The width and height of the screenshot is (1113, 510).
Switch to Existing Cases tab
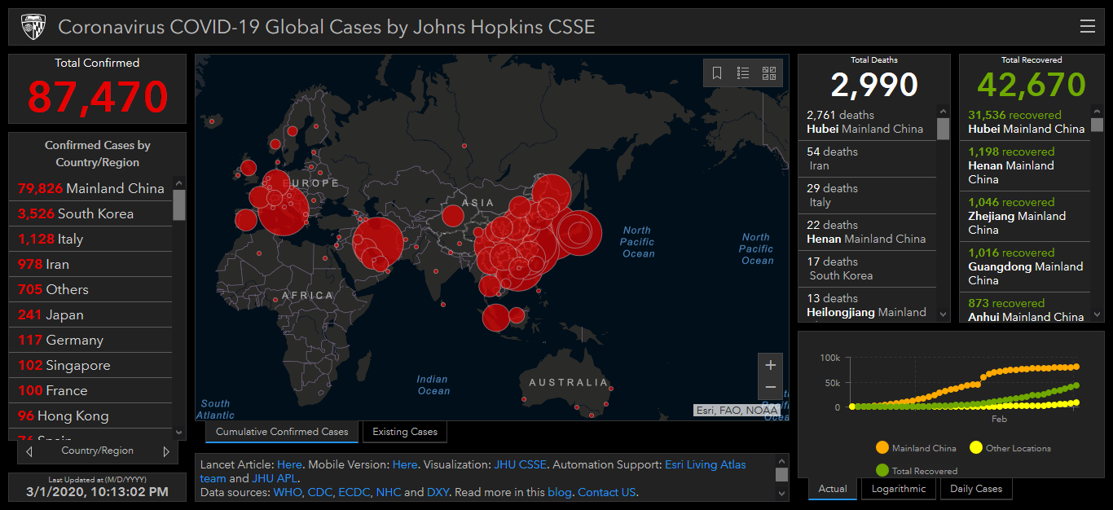point(405,432)
